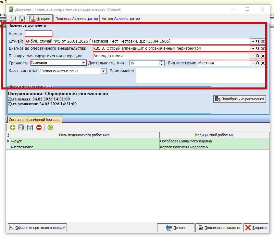Image resolution: width=274 pixels, height=237 pixels.
Task: Click the red minus remove member icon
Action: click(x=39, y=128)
